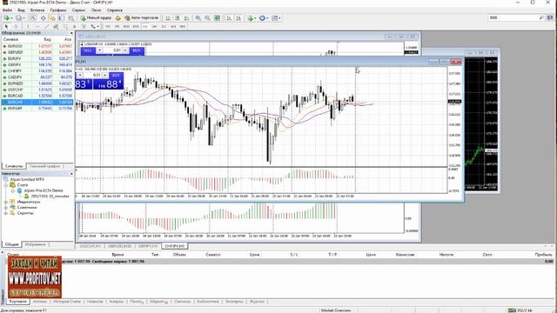Select GBPUSD row in Market Watch
This screenshot has height=313, width=557.
pos(37,52)
